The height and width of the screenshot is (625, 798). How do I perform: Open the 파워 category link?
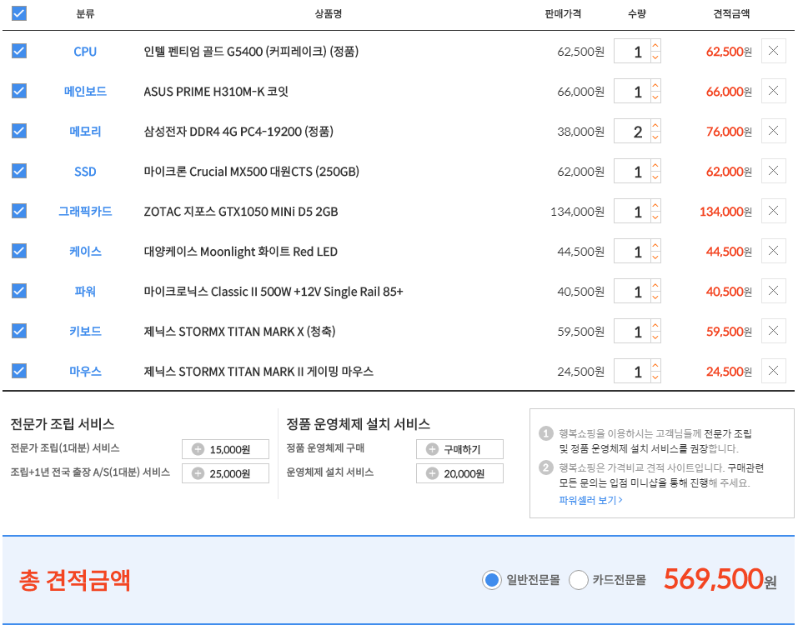pyautogui.click(x=85, y=292)
